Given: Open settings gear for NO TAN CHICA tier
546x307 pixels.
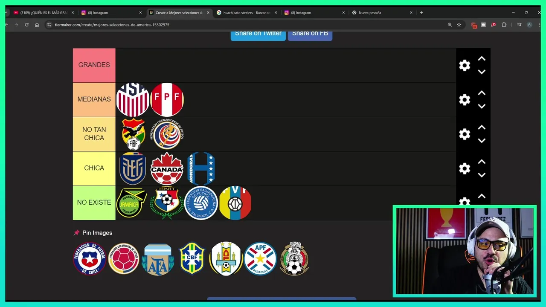Looking at the screenshot, I should click(x=465, y=134).
